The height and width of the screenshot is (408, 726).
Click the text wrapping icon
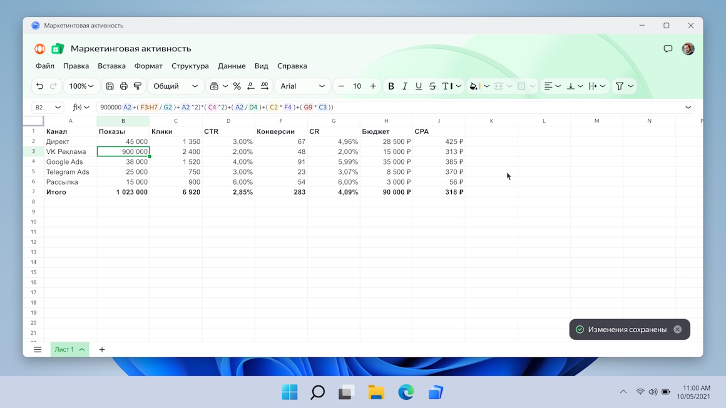point(593,86)
